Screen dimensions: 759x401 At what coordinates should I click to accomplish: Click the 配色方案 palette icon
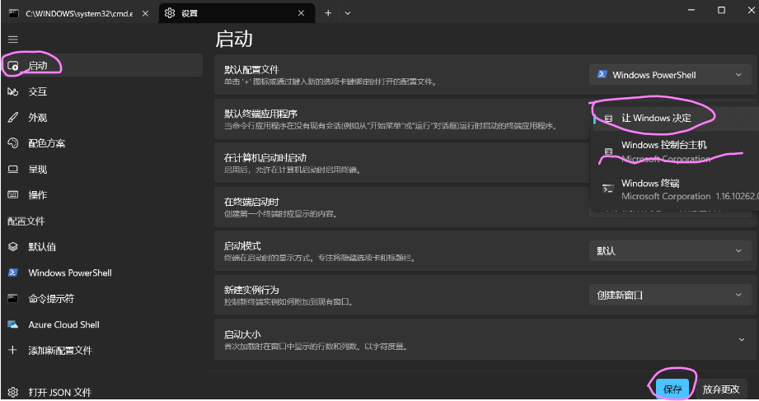click(x=13, y=143)
